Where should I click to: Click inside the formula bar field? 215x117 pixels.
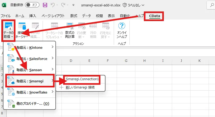click(136, 53)
